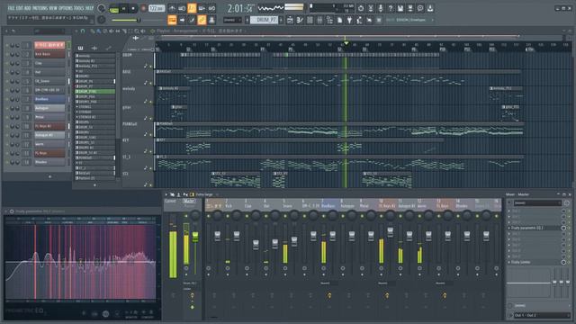
Task: Open the Fruity parametric EQ 2 effect slot
Action: [535, 228]
